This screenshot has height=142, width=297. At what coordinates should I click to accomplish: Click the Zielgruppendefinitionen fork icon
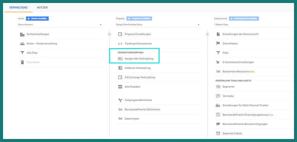click(120, 100)
